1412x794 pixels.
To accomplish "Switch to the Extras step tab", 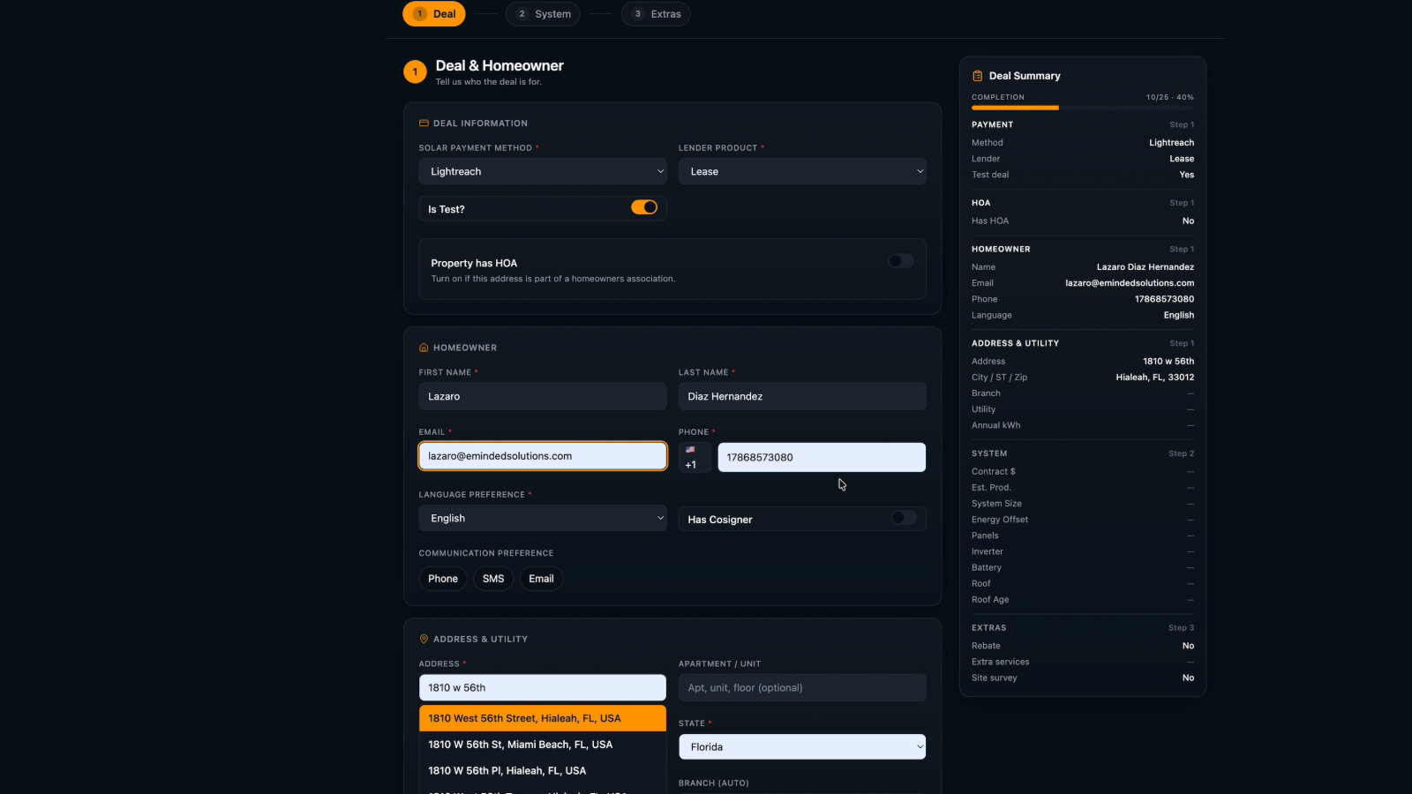I will (656, 14).
